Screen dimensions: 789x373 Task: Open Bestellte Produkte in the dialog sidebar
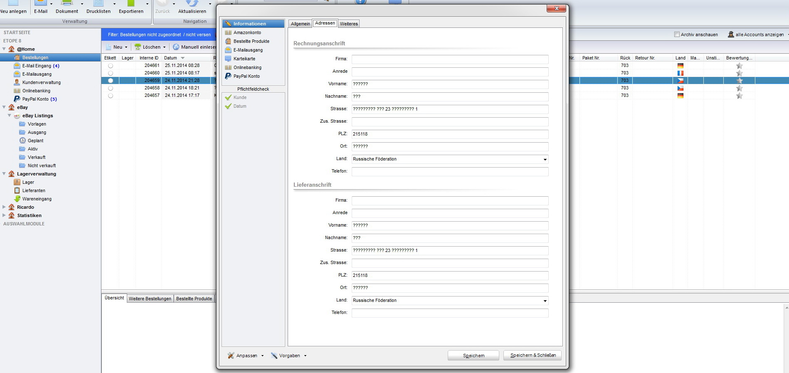[251, 41]
